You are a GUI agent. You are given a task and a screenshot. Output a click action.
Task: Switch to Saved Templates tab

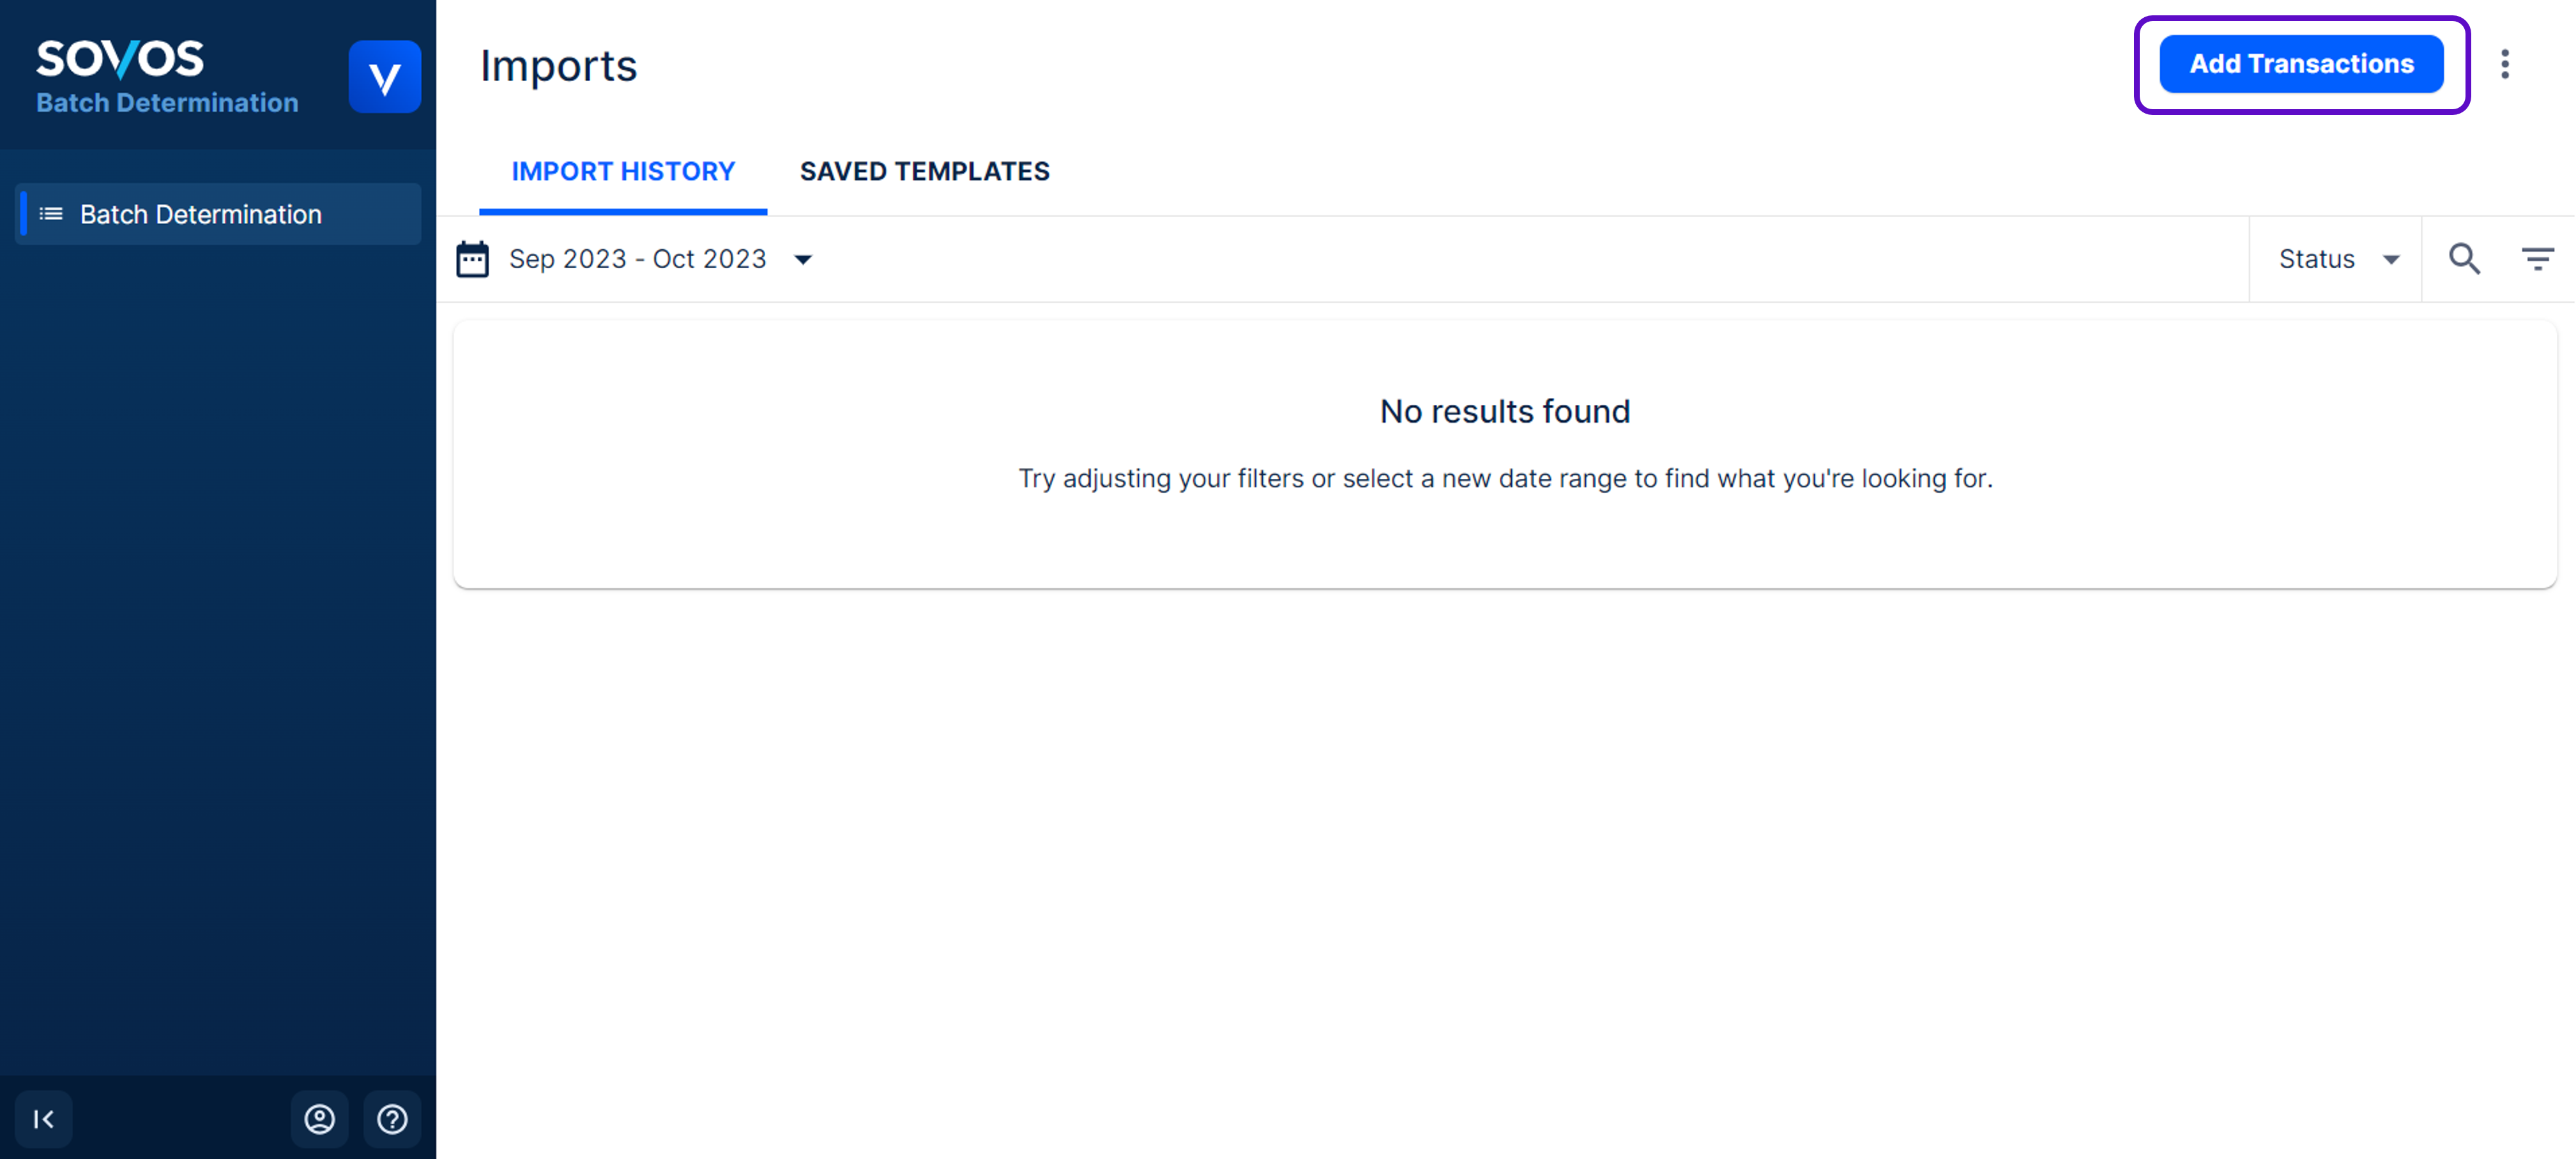924,171
